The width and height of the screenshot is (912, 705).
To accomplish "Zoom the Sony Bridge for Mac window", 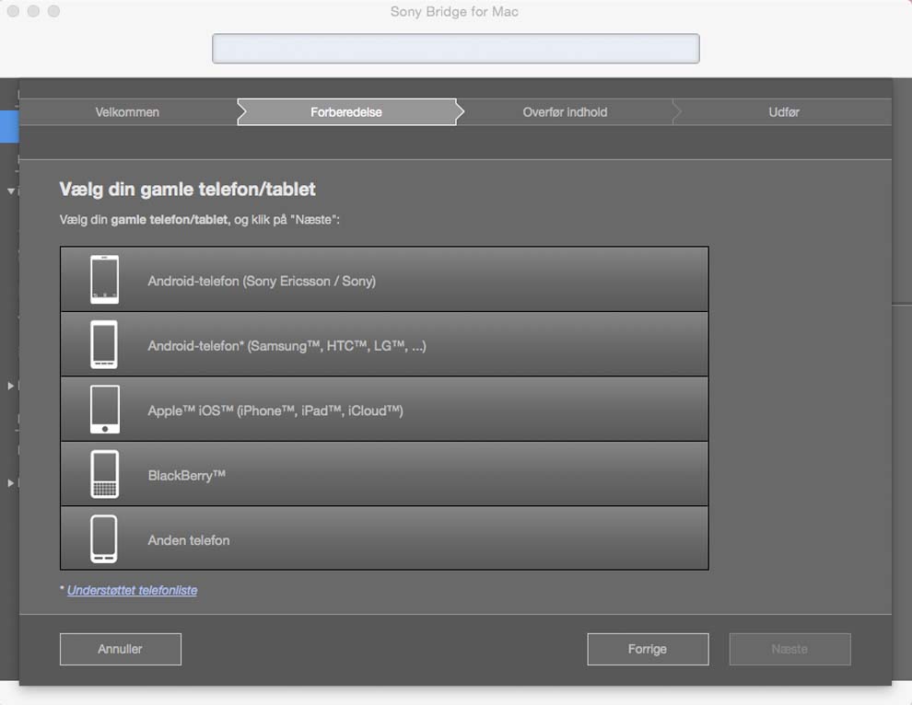I will tap(53, 11).
